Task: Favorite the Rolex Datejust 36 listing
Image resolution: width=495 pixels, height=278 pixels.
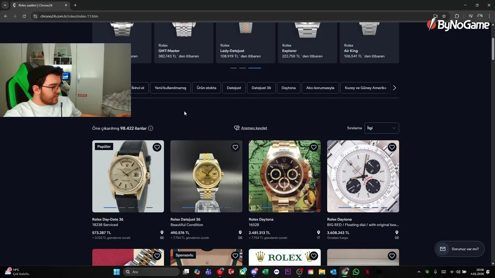Action: tap(235, 147)
